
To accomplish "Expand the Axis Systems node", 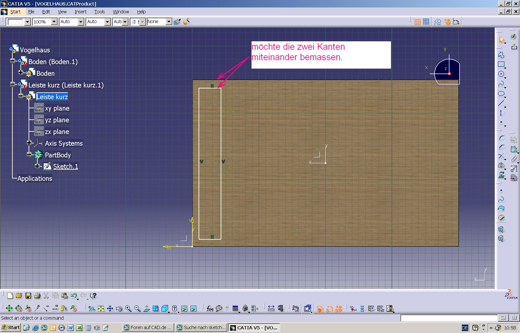I will 29,142.
